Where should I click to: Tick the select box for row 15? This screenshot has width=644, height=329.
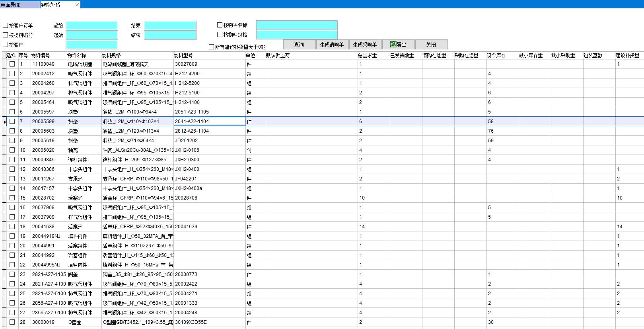tap(12, 198)
